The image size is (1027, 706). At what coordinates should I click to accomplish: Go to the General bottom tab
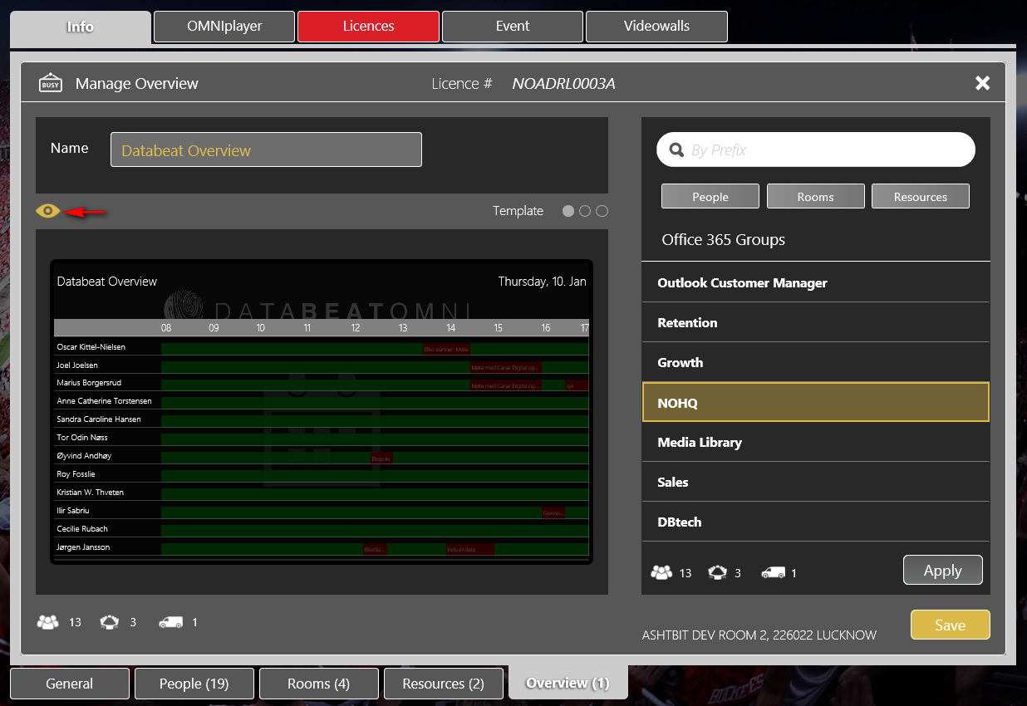click(x=70, y=684)
